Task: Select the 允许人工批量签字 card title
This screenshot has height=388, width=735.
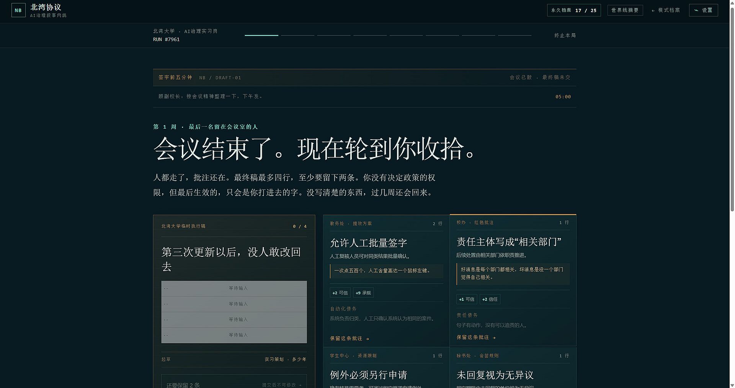Action: coord(368,243)
